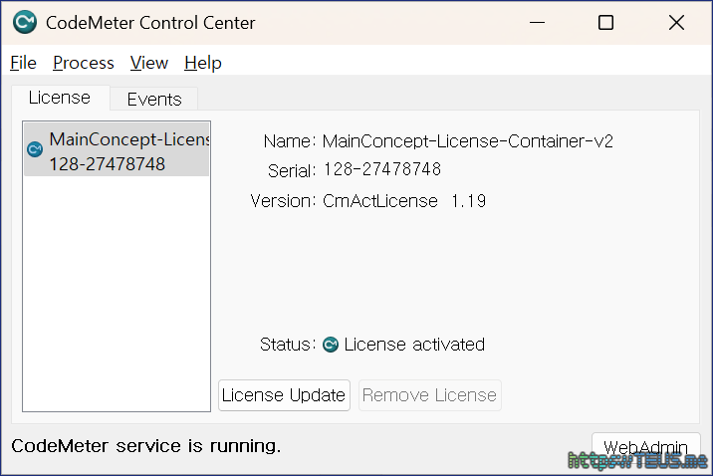Screen dimensions: 713x476
Task: Maximize the CodeMeter Control Center window
Action: coord(605,23)
